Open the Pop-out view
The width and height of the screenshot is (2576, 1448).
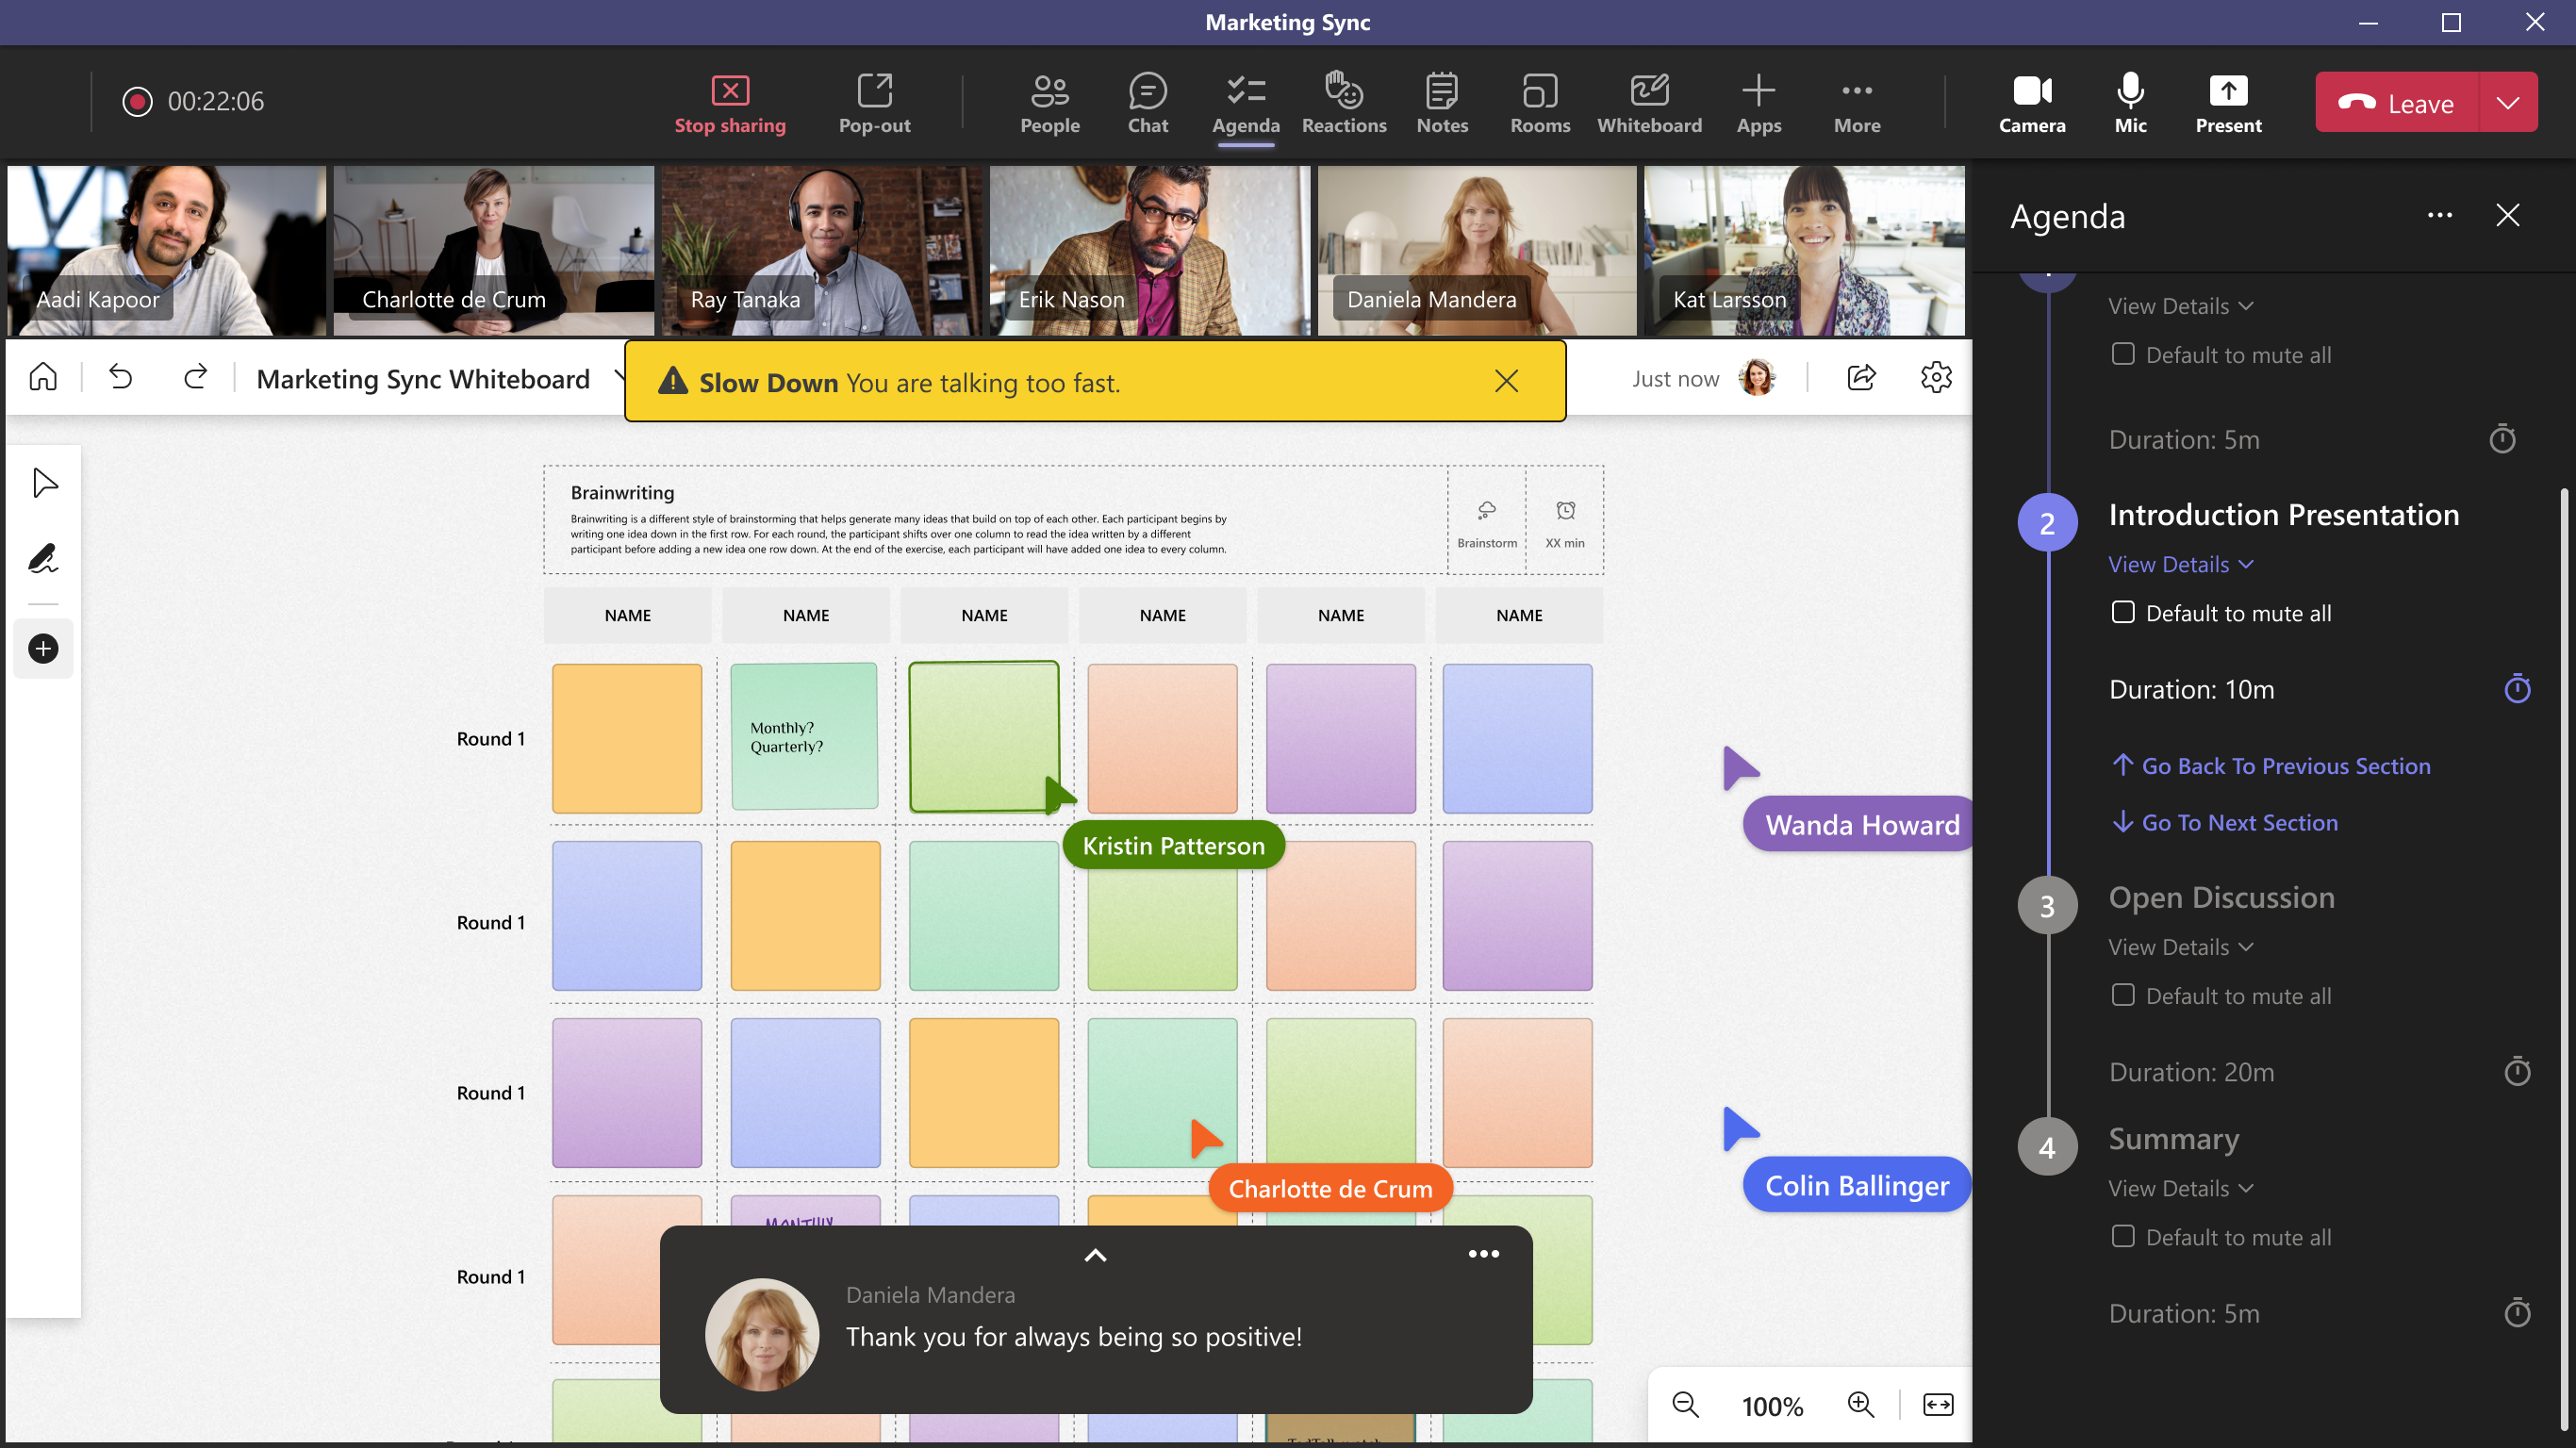pos(874,103)
